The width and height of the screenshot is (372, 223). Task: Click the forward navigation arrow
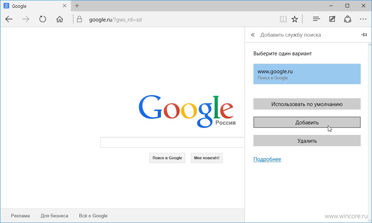(26, 19)
